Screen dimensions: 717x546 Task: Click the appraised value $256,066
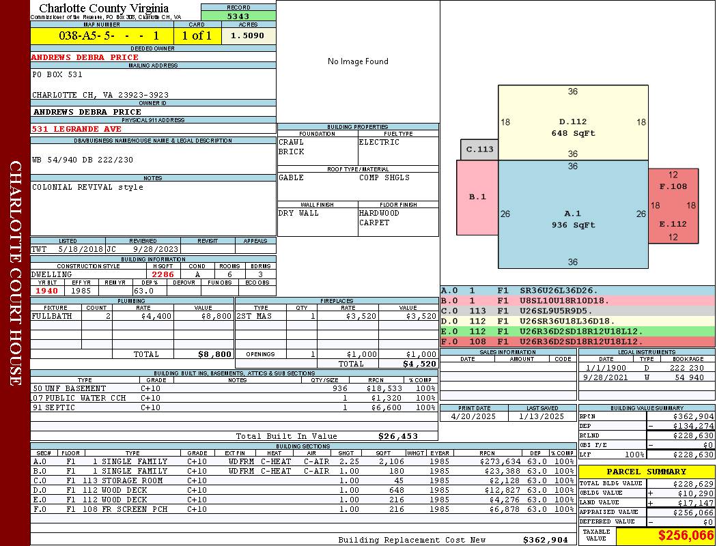[693, 513]
